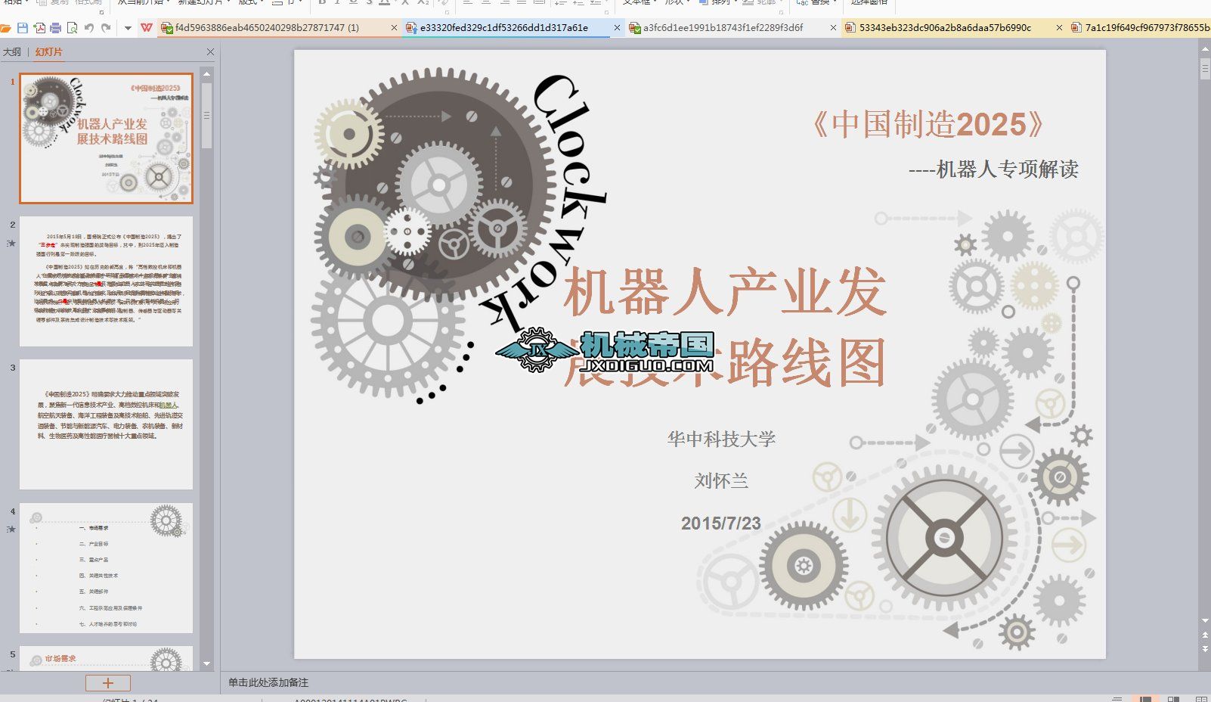Viewport: 1211px width, 702px height.
Task: Print the presentation via the printer icon
Action: point(54,28)
